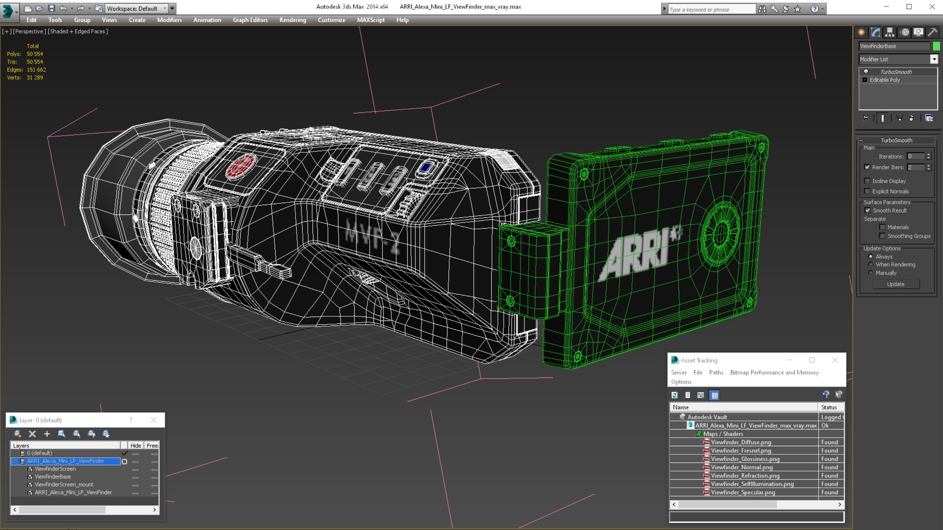This screenshot has height=530, width=943.
Task: Switch to Utilities hammer panel
Action: [933, 32]
